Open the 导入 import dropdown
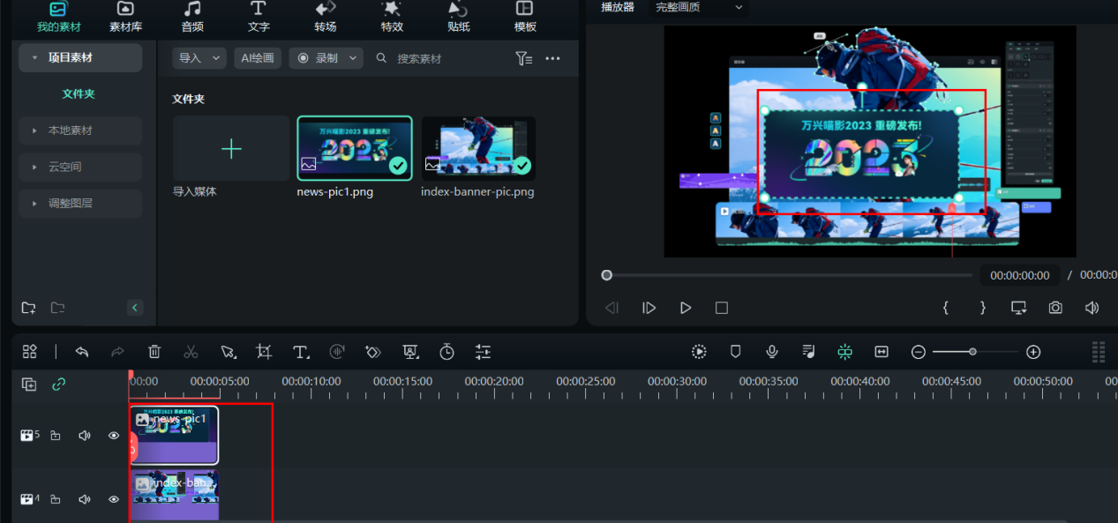Viewport: 1118px width, 523px height. 199,58
